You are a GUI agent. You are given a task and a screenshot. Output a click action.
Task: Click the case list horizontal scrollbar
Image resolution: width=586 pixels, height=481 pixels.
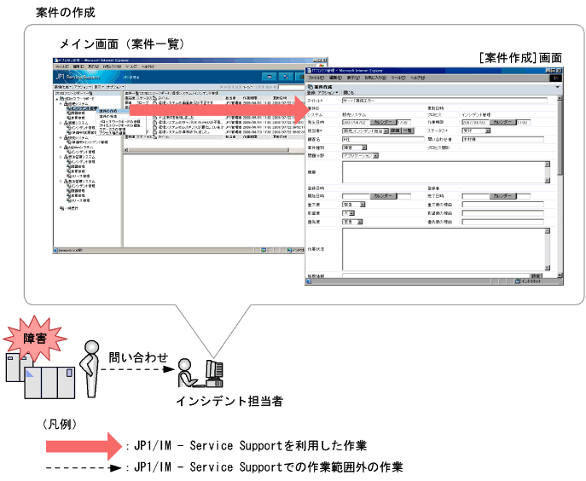[x=214, y=150]
